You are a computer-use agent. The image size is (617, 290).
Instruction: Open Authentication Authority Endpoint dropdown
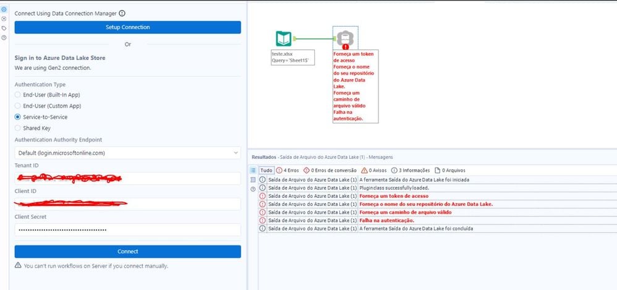click(x=128, y=153)
